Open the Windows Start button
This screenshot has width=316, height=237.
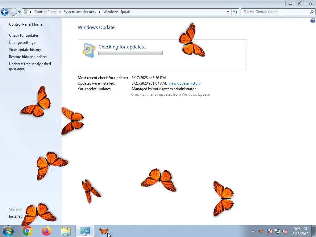pyautogui.click(x=8, y=231)
